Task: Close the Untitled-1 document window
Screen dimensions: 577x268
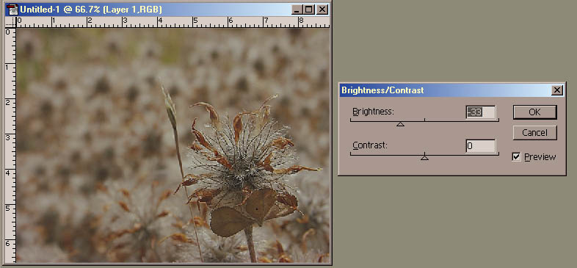Action: coord(322,10)
